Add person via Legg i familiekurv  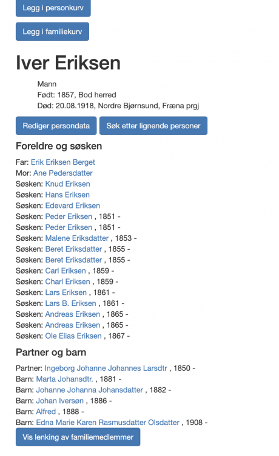coord(53,32)
